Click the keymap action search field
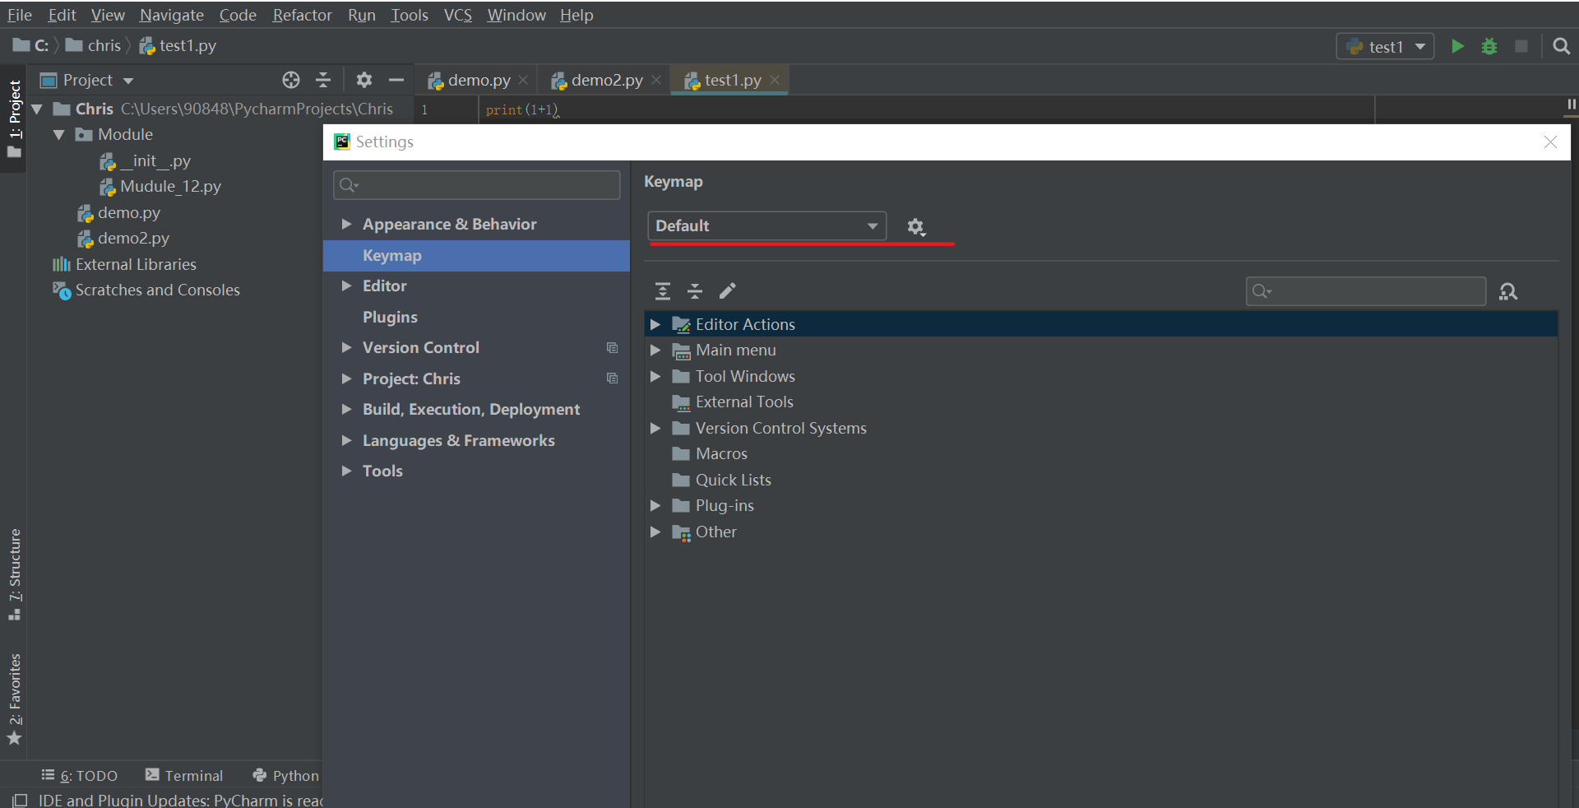Image resolution: width=1579 pixels, height=808 pixels. 1366,291
